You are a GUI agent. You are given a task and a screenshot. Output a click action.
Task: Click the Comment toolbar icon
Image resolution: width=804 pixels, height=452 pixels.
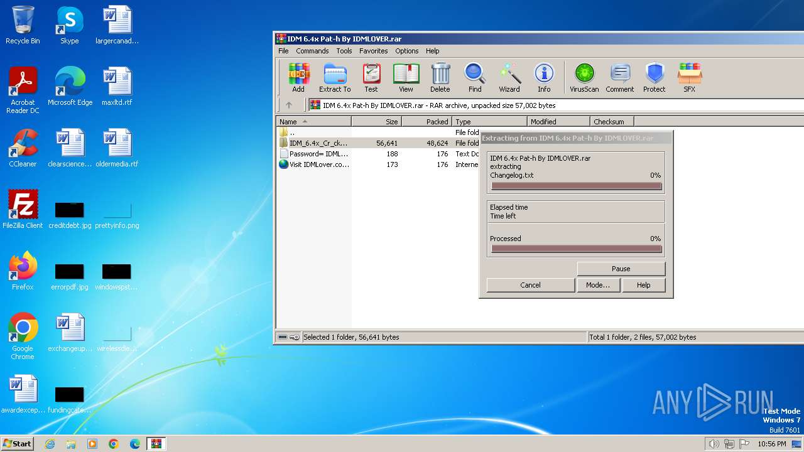tap(620, 78)
